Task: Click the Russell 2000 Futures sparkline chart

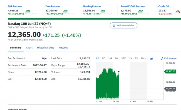Action: pyautogui.click(x=140, y=11)
